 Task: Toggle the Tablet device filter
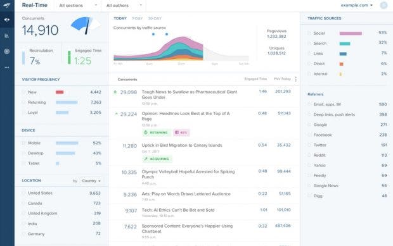23,163
